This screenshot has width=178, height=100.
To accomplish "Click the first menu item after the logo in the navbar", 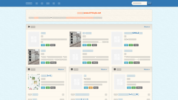I will pyautogui.click(x=37, y=3).
